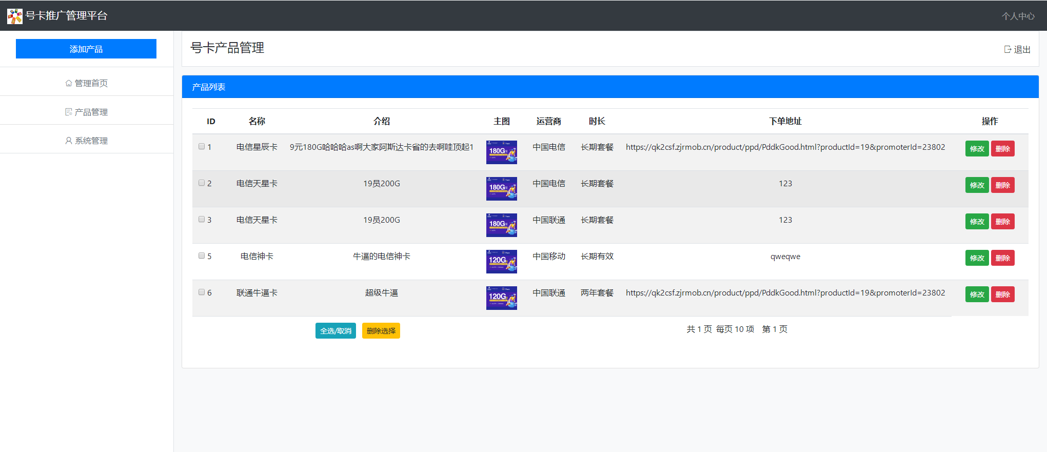Click the platform logo icon in header
Image resolution: width=1047 pixels, height=452 pixels.
(x=15, y=16)
